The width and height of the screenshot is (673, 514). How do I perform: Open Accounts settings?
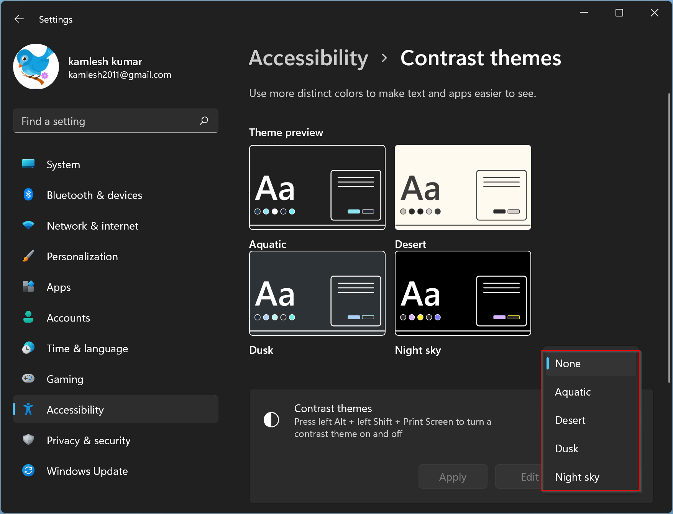click(x=116, y=318)
